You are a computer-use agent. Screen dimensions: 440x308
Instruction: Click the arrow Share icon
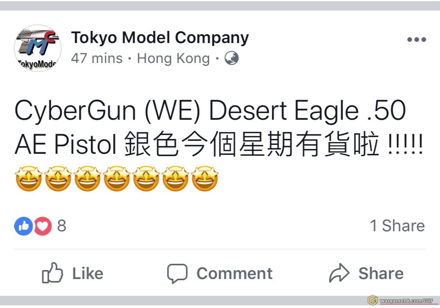[339, 273]
